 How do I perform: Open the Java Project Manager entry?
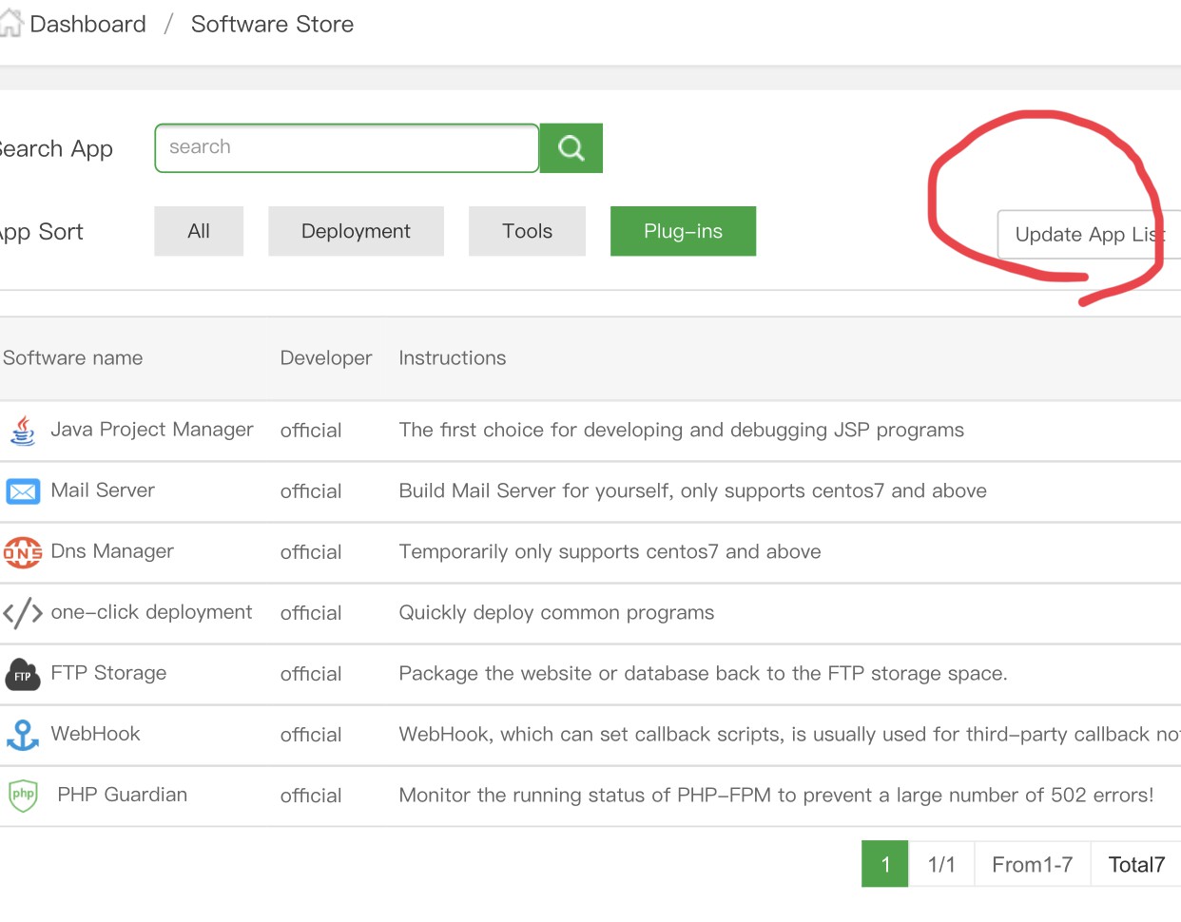(x=152, y=430)
